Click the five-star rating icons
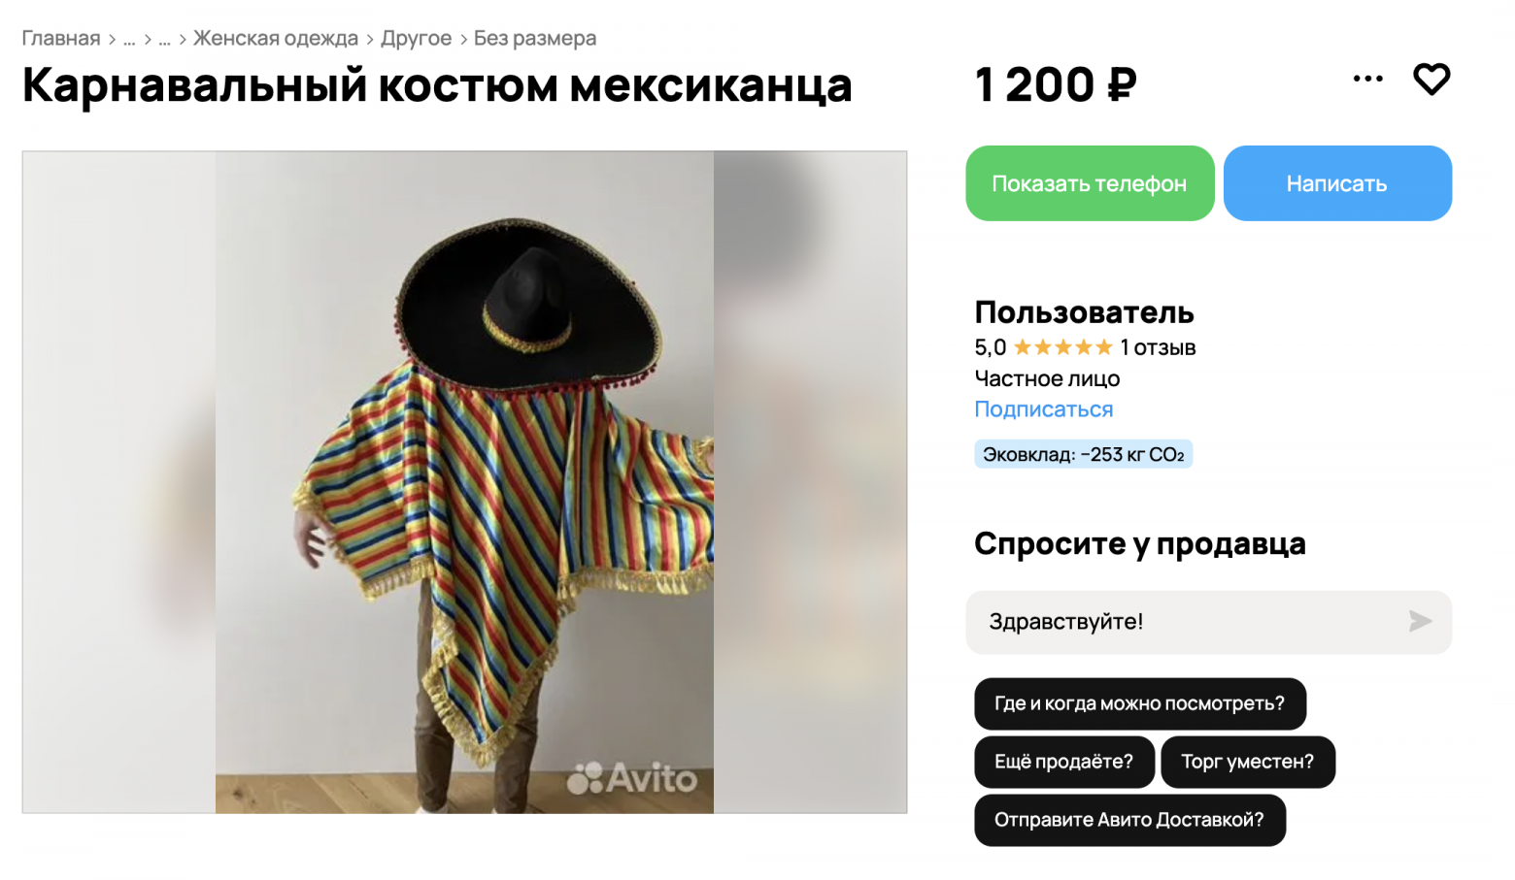 pos(1062,347)
